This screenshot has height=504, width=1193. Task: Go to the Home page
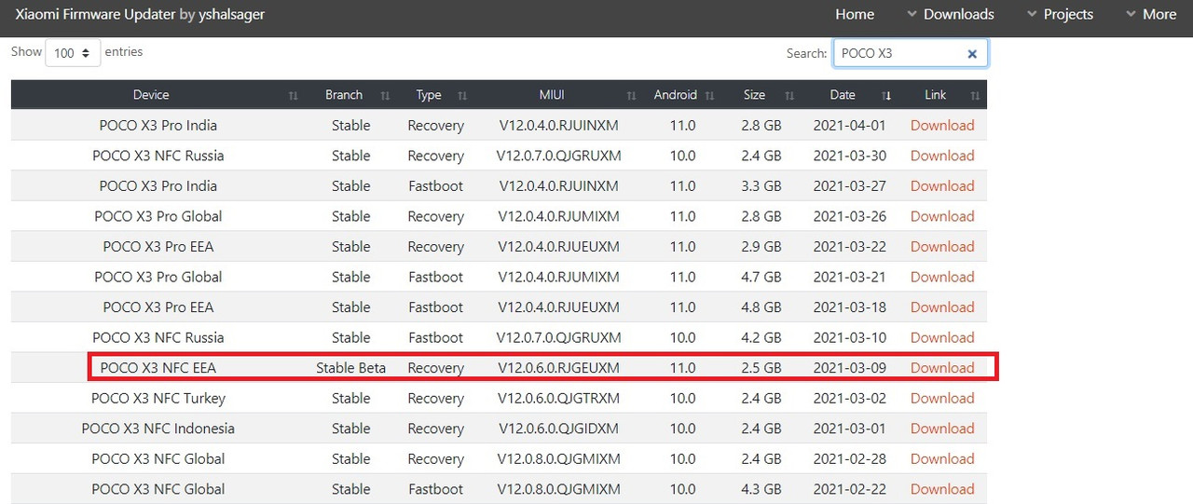(x=855, y=14)
